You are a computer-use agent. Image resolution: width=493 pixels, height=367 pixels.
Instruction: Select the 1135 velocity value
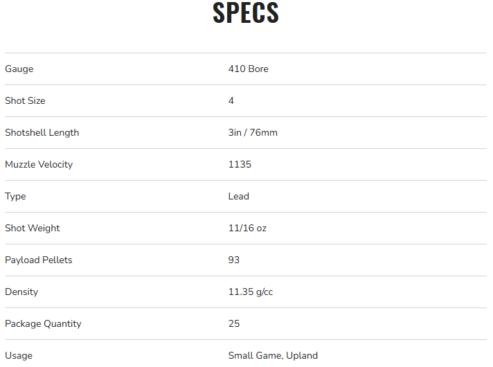tap(240, 165)
